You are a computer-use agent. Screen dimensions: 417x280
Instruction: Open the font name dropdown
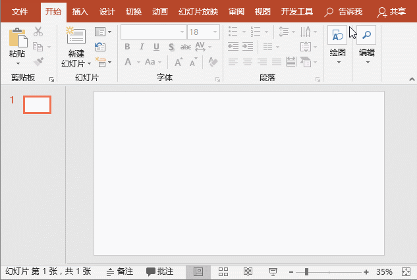click(181, 32)
